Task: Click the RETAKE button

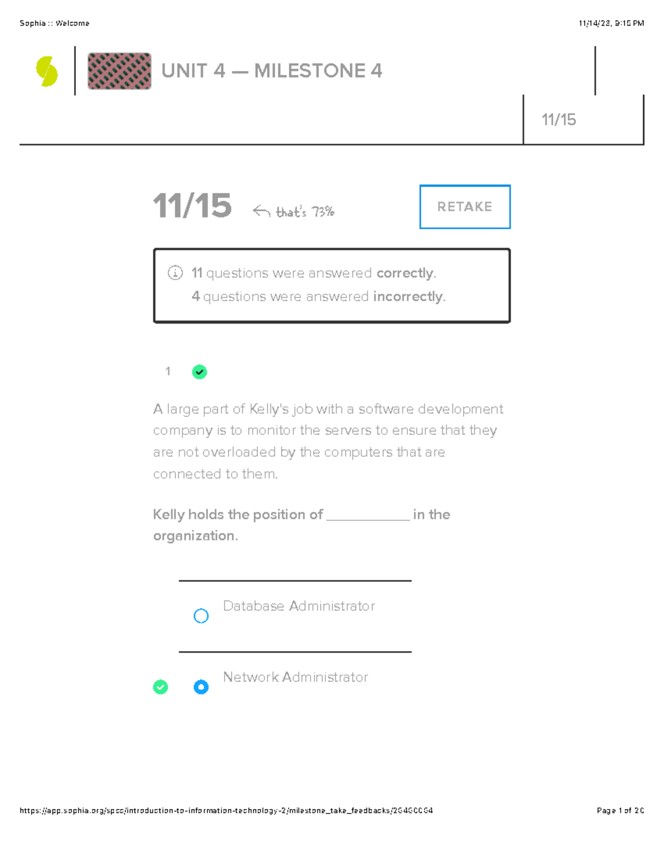Action: 464,207
